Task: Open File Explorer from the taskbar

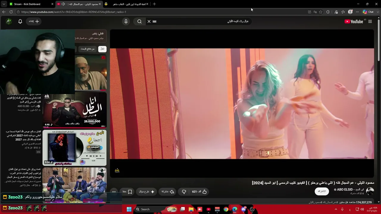Action: [x=191, y=209]
